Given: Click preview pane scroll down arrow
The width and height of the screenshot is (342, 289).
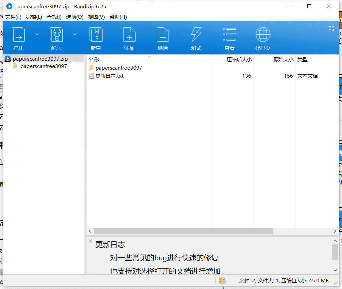Looking at the screenshot, I should coord(335,270).
